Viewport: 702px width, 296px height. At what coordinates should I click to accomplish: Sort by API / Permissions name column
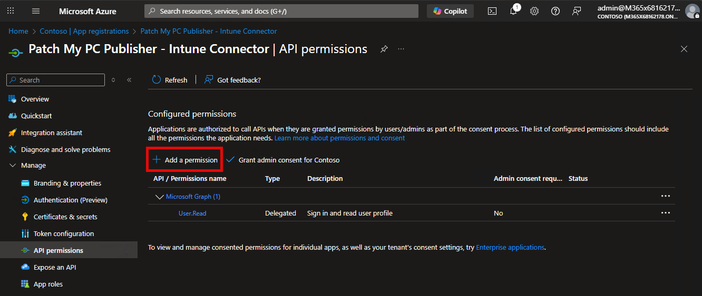click(x=190, y=178)
